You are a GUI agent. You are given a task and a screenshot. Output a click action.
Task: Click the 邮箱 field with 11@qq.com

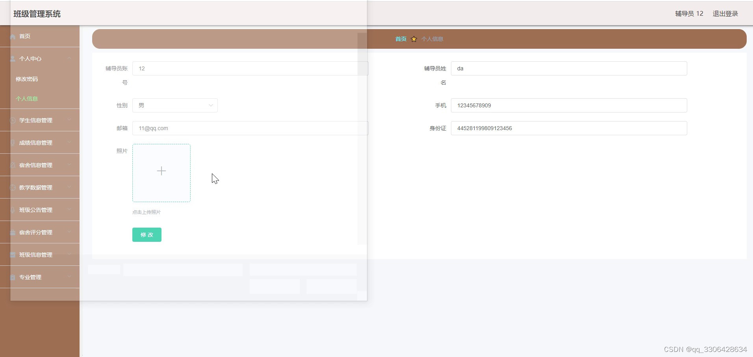click(250, 128)
